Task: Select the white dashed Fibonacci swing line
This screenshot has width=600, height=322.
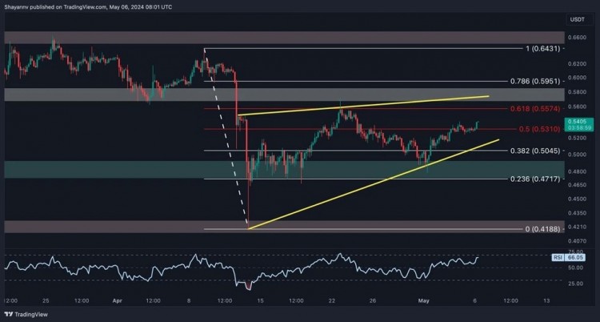Action: tap(226, 138)
